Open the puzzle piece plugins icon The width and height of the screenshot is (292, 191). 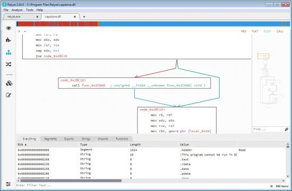point(8,40)
